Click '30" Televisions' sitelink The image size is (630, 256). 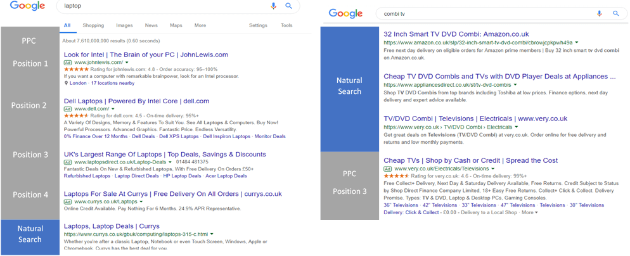point(587,205)
